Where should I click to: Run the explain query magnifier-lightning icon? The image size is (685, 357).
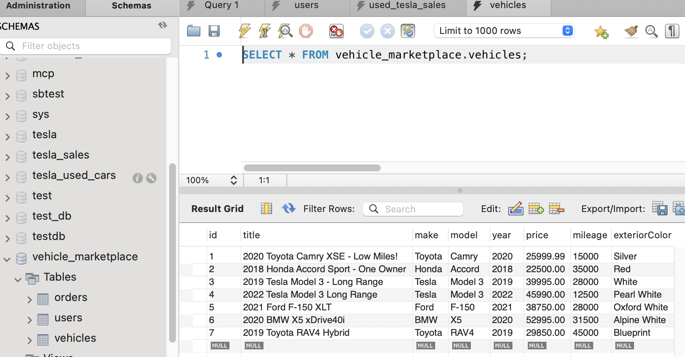[x=285, y=31]
